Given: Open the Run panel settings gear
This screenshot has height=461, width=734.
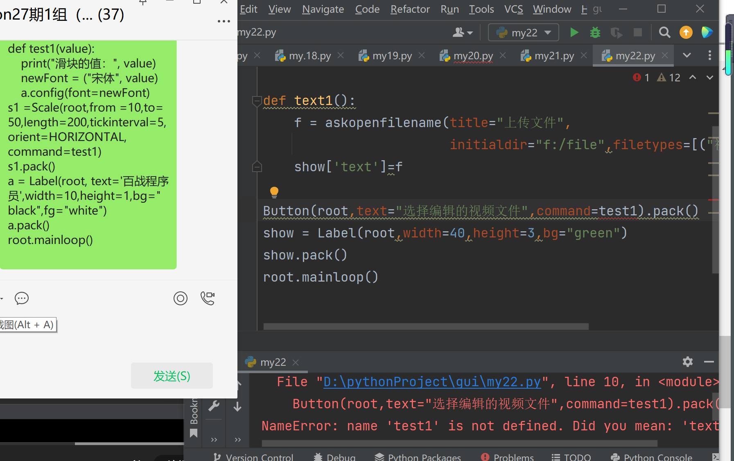Looking at the screenshot, I should coord(688,362).
